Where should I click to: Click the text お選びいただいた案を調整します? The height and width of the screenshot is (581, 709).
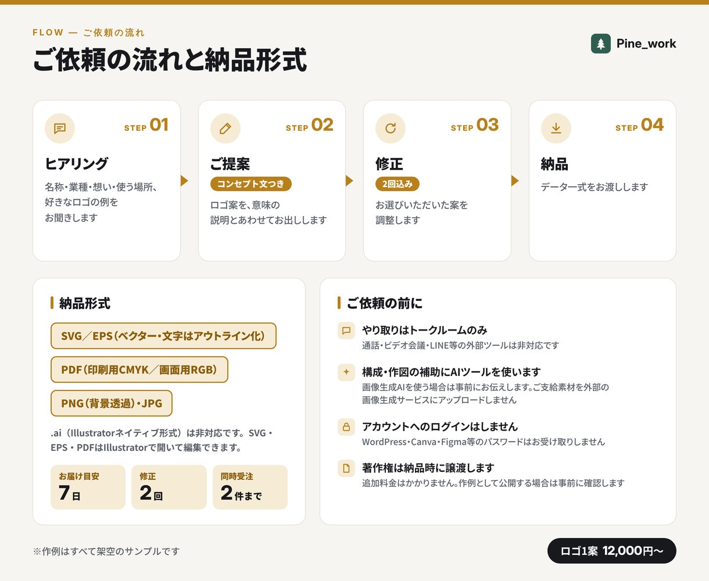pyautogui.click(x=422, y=213)
